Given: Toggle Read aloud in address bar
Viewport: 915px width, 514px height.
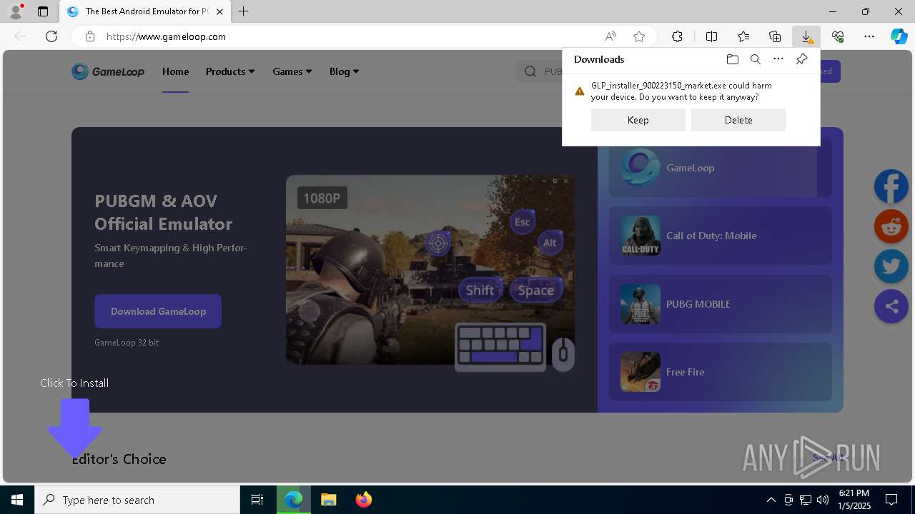Looking at the screenshot, I should (610, 36).
